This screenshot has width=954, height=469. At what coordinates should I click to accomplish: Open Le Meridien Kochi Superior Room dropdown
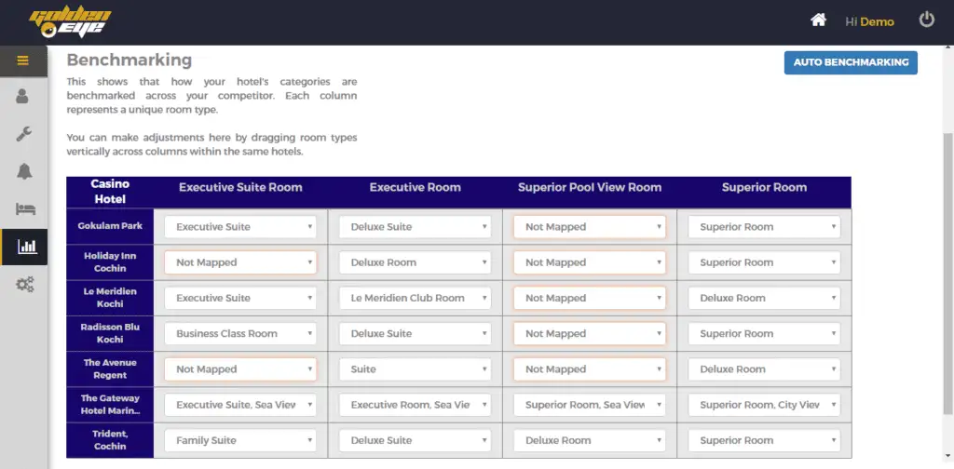764,299
